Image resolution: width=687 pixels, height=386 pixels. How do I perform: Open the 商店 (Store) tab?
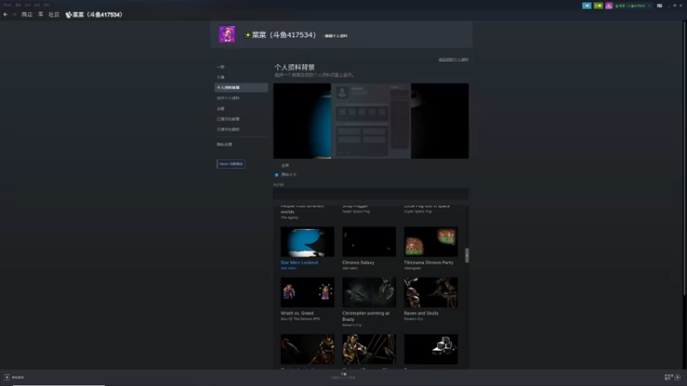coord(27,15)
